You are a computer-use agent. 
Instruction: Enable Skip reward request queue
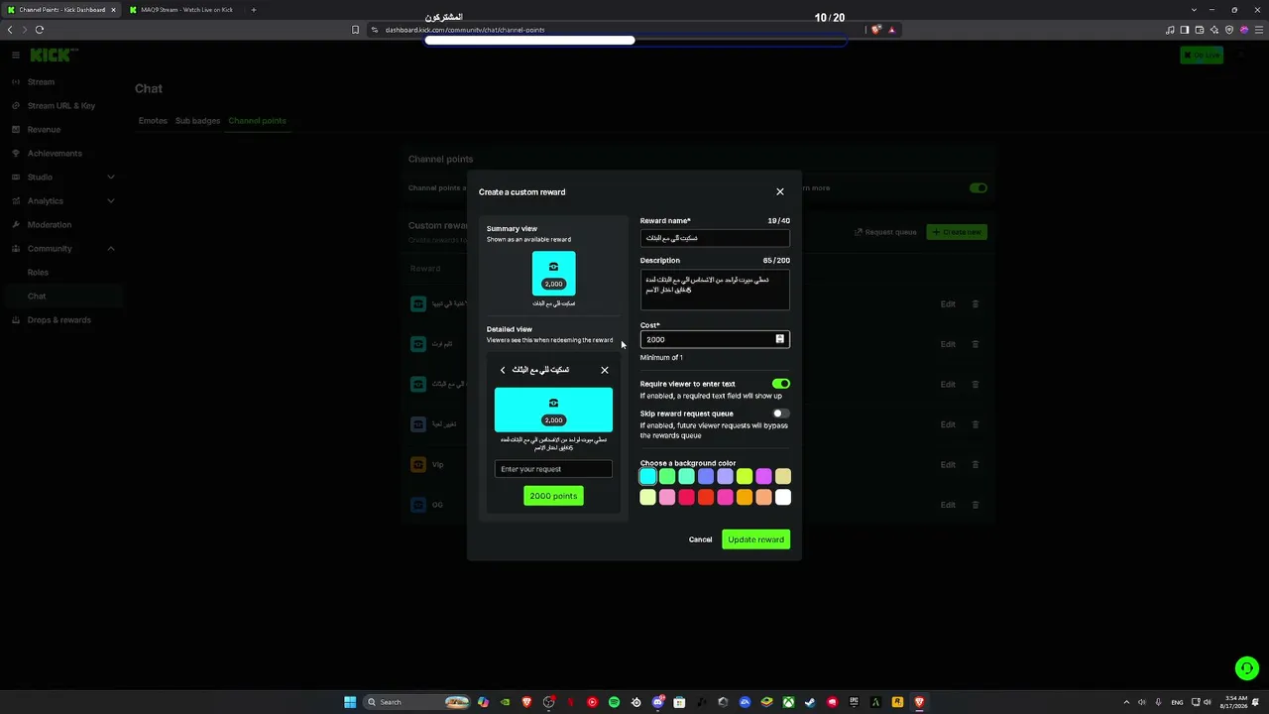[x=781, y=414]
